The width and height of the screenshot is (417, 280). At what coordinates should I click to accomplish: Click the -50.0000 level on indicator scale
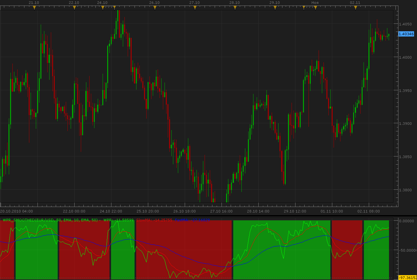point(408,251)
